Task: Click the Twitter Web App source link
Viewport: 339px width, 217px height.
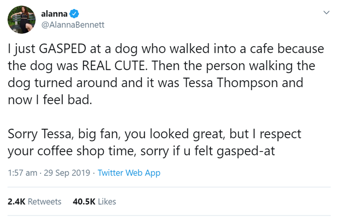Action: click(x=129, y=173)
